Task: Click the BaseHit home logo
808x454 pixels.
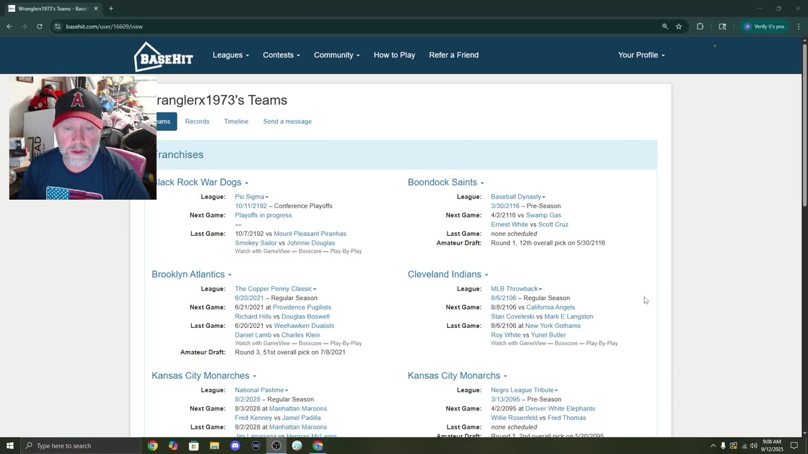Action: 163,56
